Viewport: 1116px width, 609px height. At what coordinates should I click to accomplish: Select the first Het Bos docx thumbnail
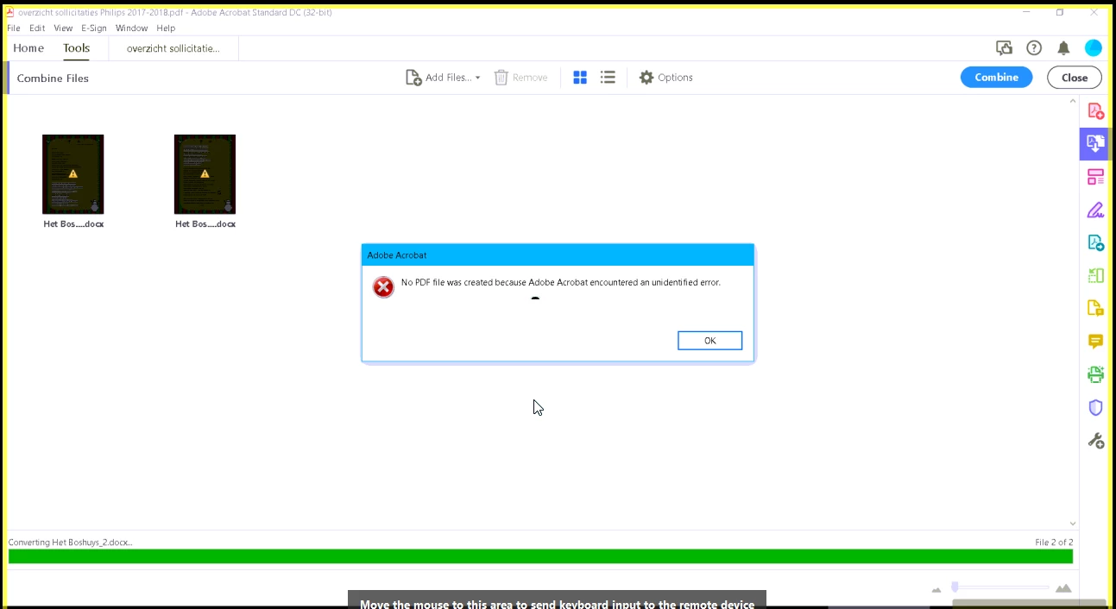[x=73, y=174]
